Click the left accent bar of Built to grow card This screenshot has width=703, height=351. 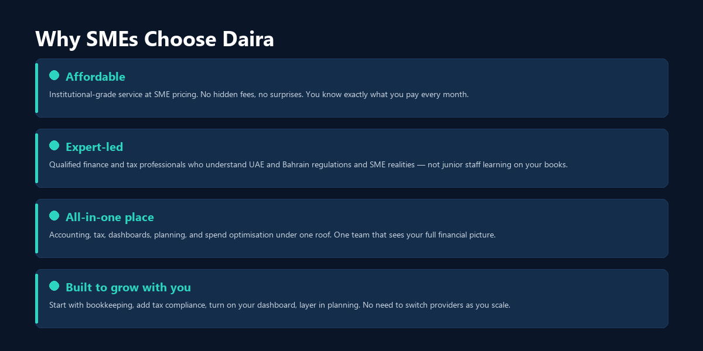[x=37, y=298]
